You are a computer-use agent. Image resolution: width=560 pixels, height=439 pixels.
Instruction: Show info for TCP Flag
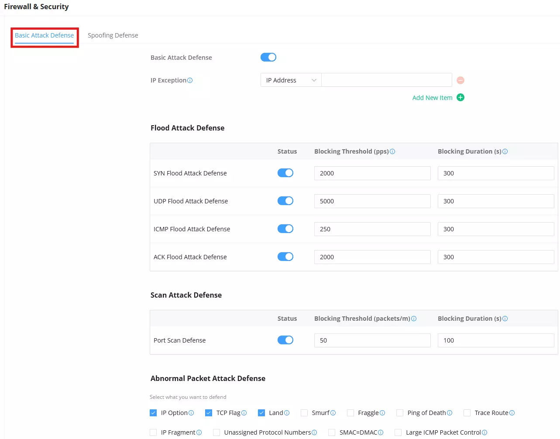pos(244,413)
